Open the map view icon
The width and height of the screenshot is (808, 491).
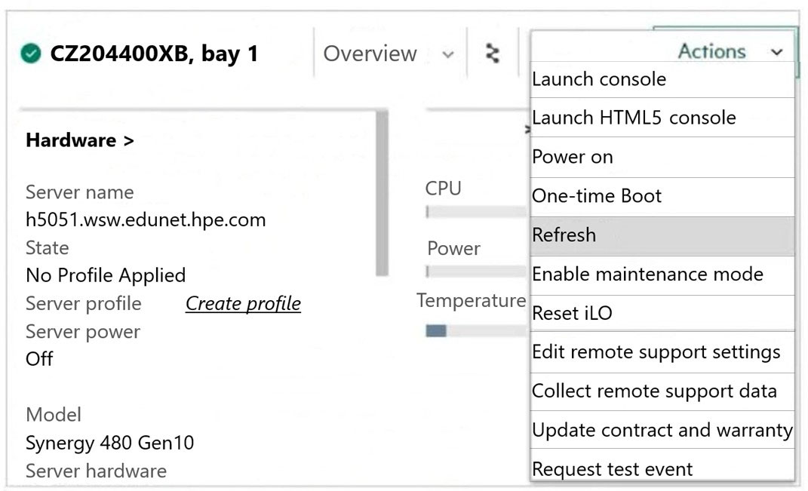(x=493, y=53)
